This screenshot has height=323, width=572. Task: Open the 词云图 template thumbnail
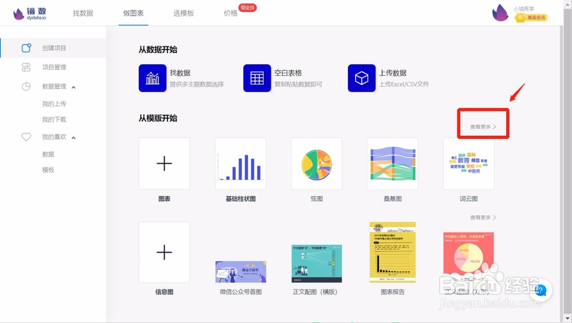[469, 164]
